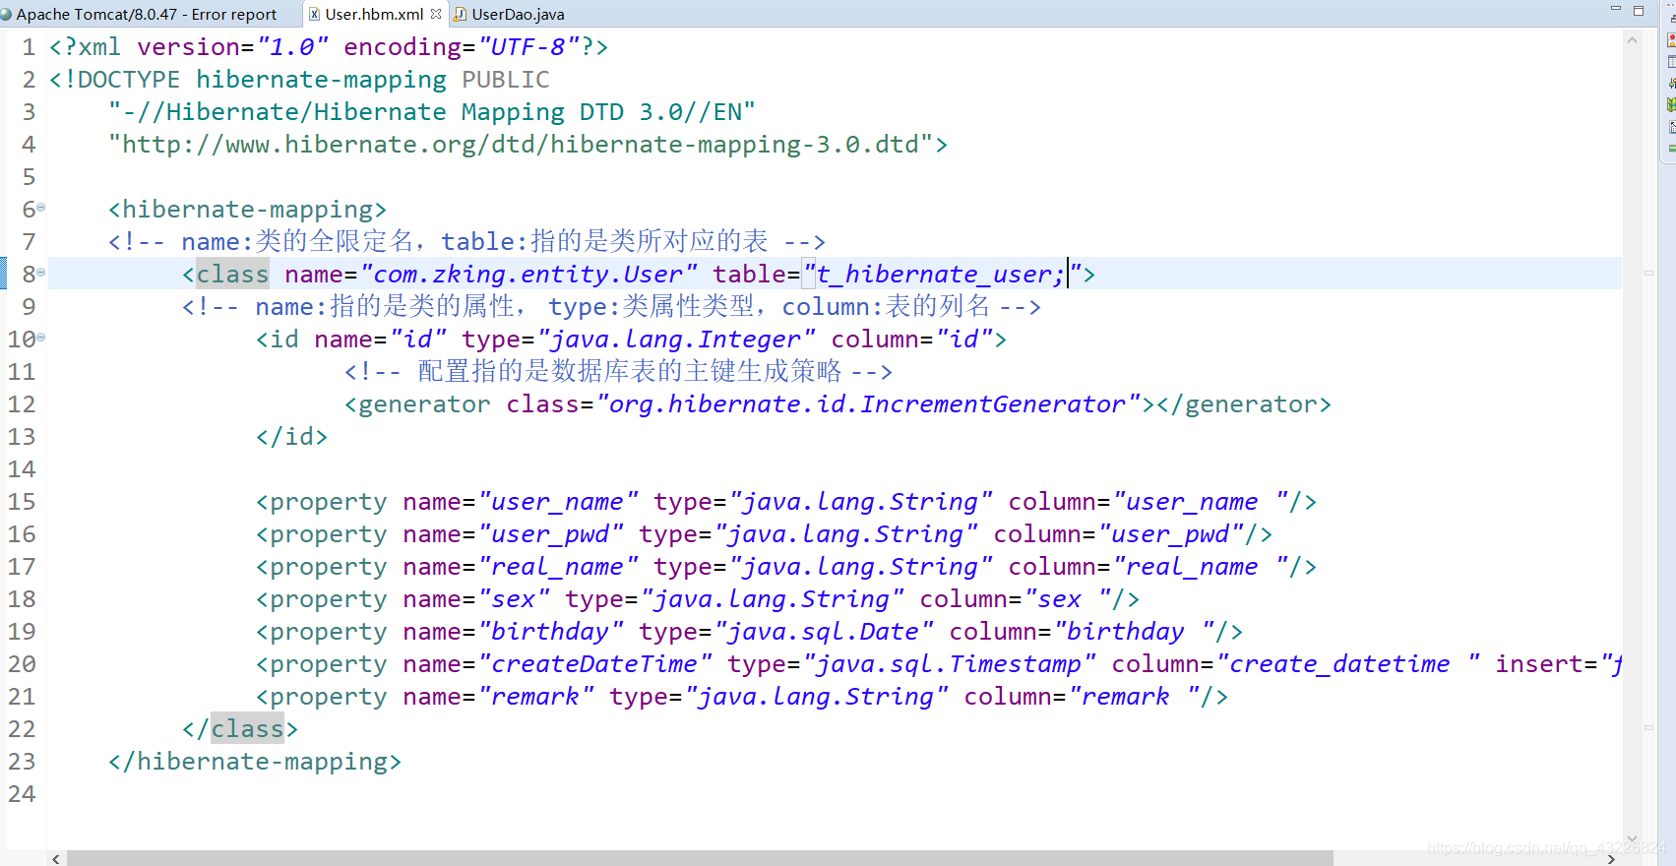The image size is (1676, 866).
Task: Close the User.hbm.xml tab with its X
Action: (x=436, y=14)
